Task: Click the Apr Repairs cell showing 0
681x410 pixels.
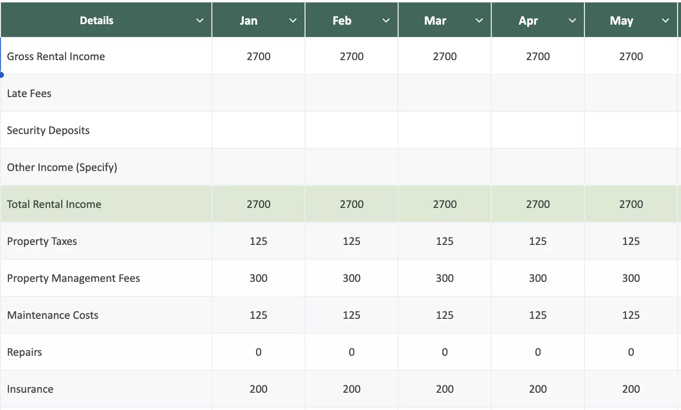Action: pyautogui.click(x=538, y=352)
